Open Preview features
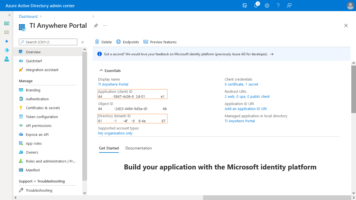 pos(160,42)
